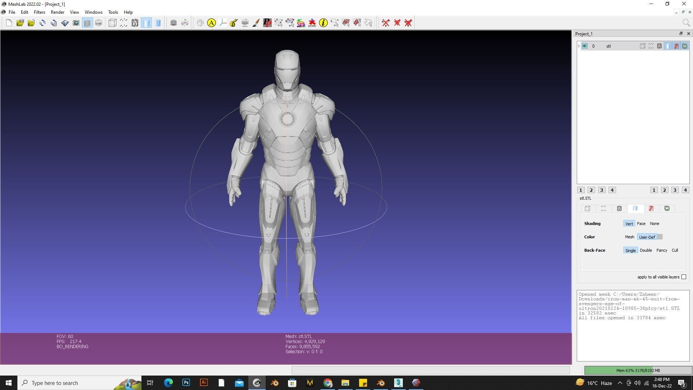Click Delete Selected Faces and Vertices icon
Screen dimensions: 693x390
click(x=408, y=23)
